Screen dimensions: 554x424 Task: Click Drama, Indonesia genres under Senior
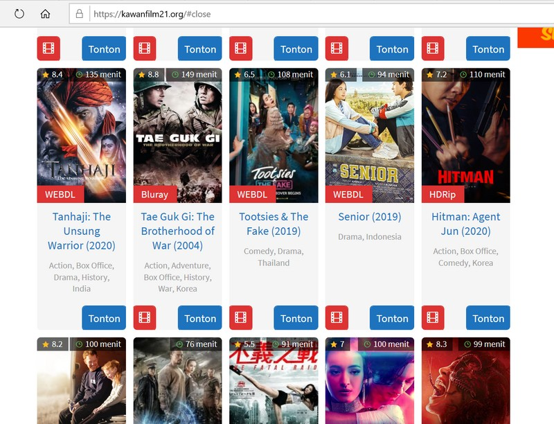point(370,237)
